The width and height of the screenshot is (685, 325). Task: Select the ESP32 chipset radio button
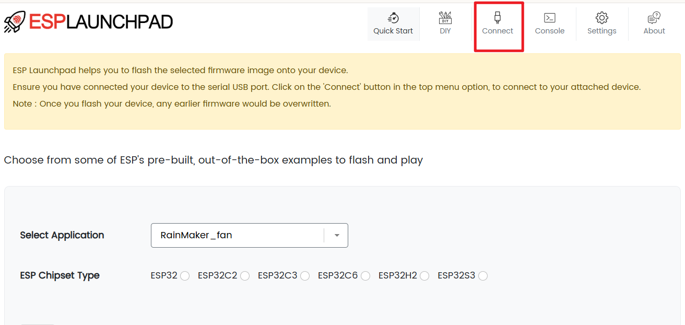[x=185, y=276]
